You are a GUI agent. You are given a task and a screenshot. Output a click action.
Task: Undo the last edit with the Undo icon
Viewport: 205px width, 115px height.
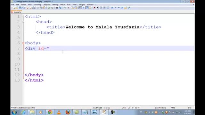[x=49, y=8]
